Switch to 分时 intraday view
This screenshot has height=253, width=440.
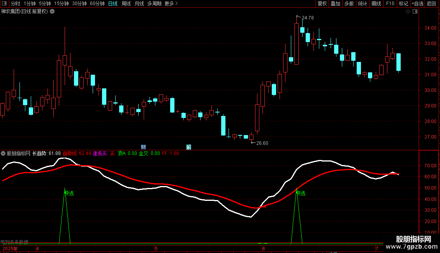pyautogui.click(x=16, y=4)
